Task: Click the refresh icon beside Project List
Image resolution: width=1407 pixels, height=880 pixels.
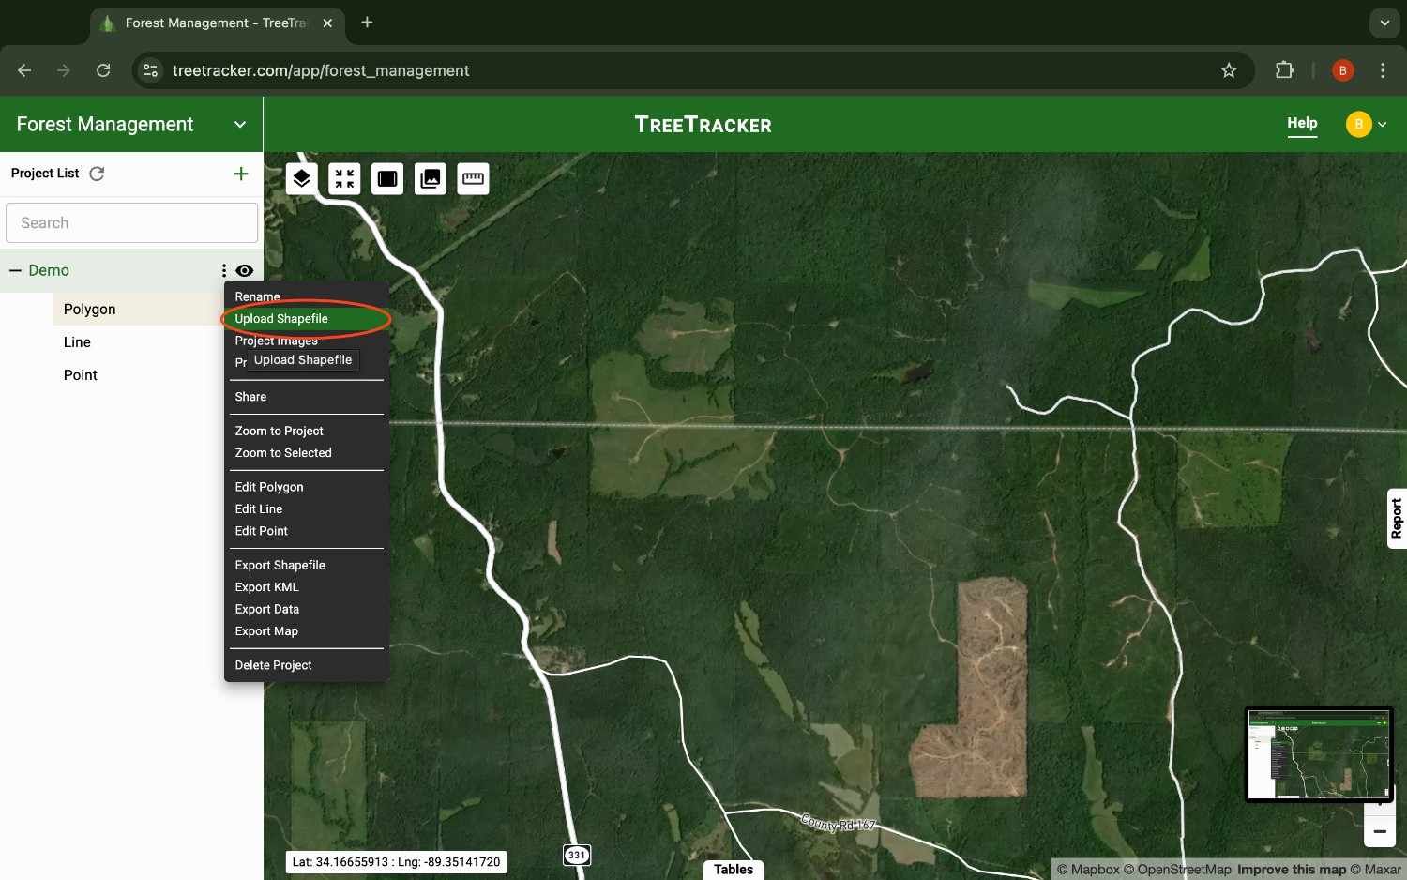Action: tap(97, 173)
